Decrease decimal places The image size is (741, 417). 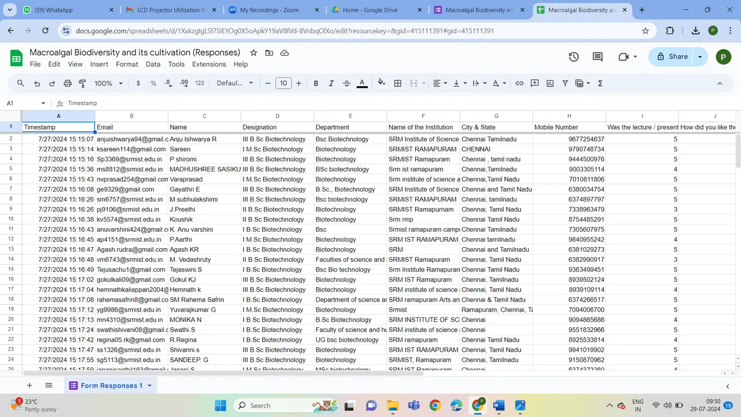(169, 83)
